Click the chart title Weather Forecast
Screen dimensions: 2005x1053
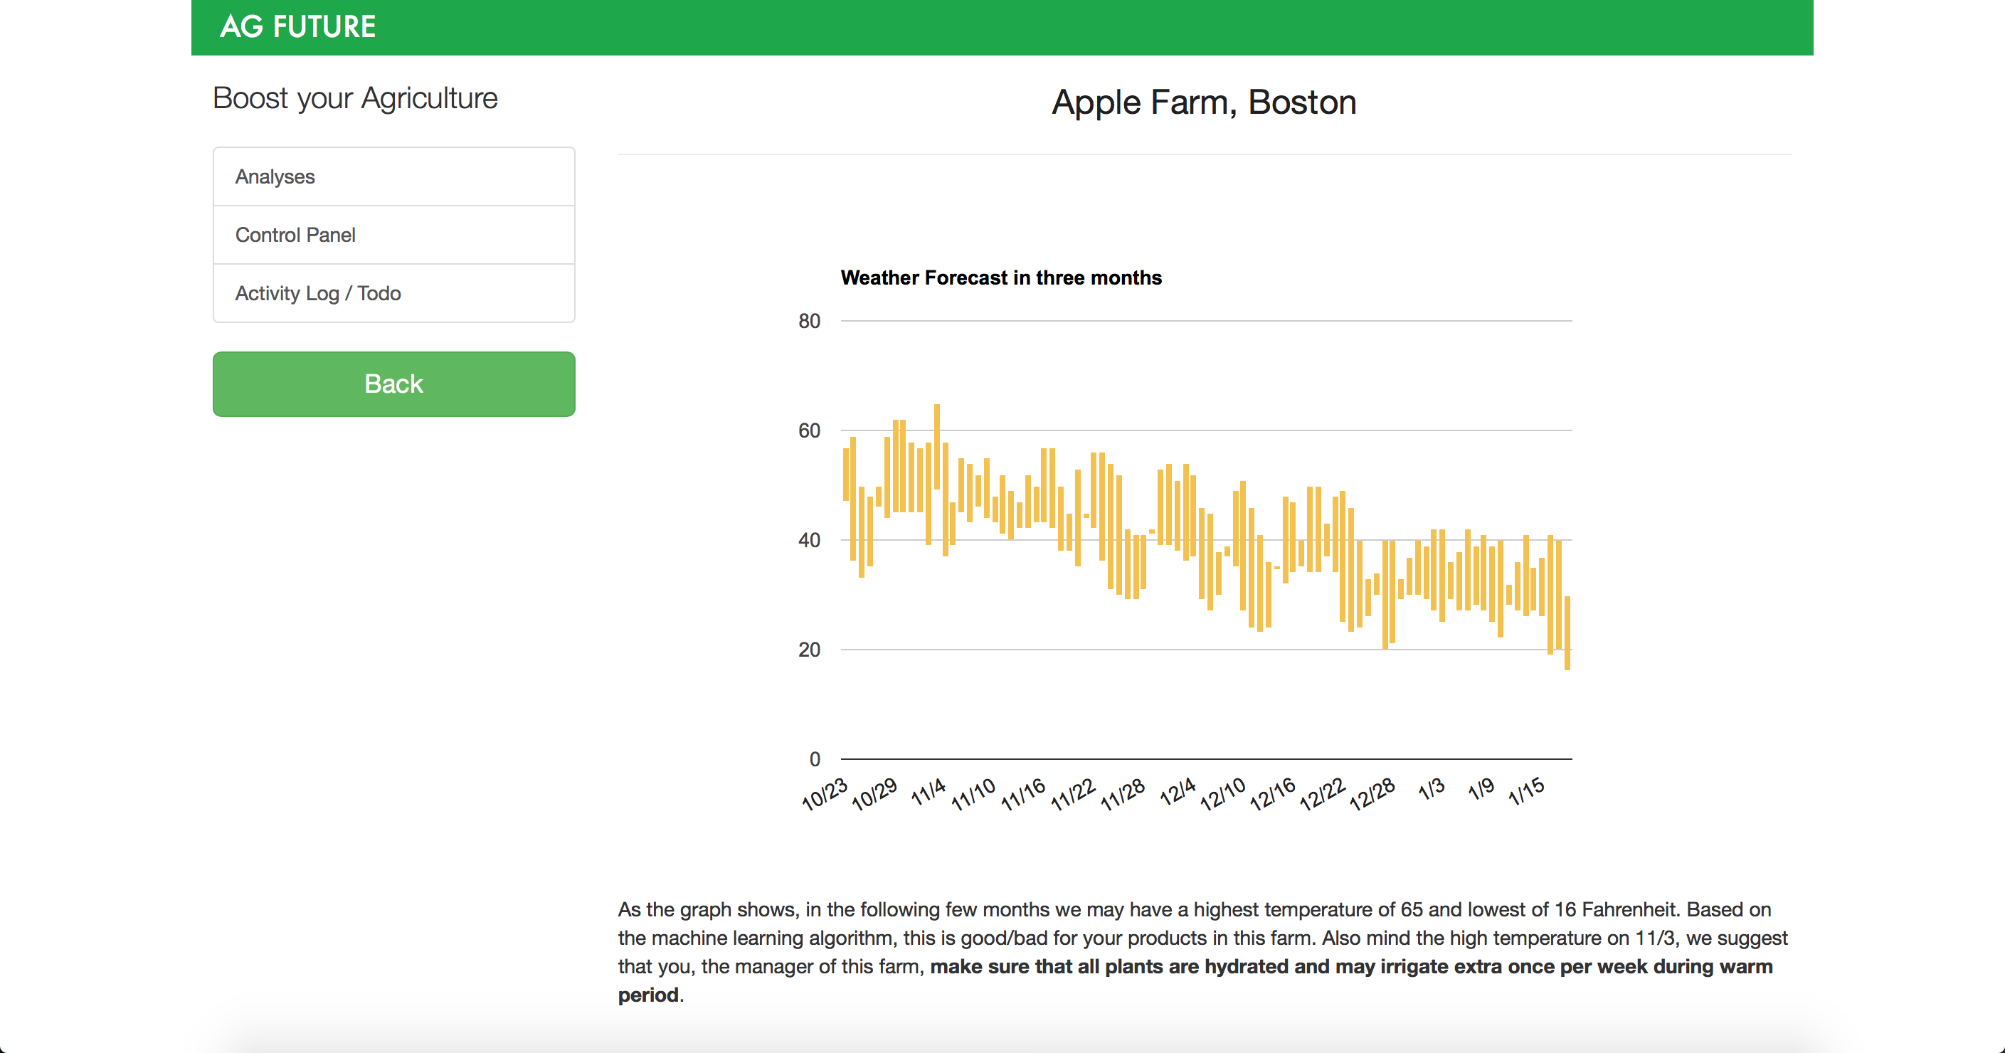click(x=1000, y=278)
